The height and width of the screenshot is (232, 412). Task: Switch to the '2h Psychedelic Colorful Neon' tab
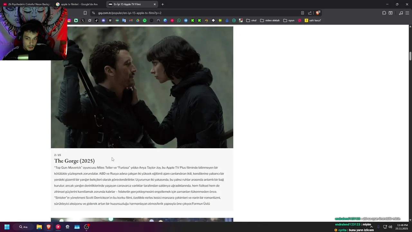(26, 4)
